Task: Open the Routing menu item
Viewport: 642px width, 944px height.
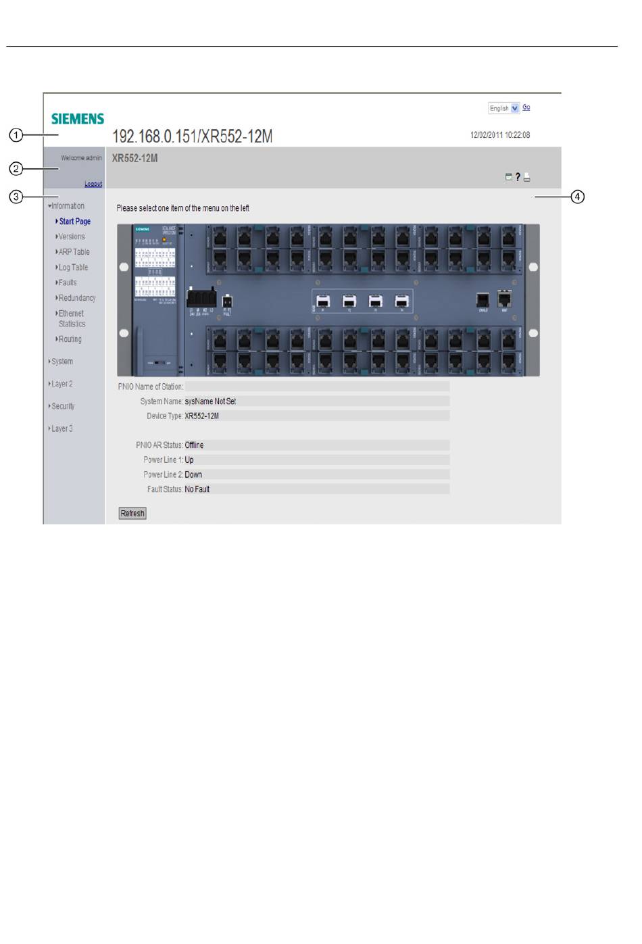Action: point(68,339)
